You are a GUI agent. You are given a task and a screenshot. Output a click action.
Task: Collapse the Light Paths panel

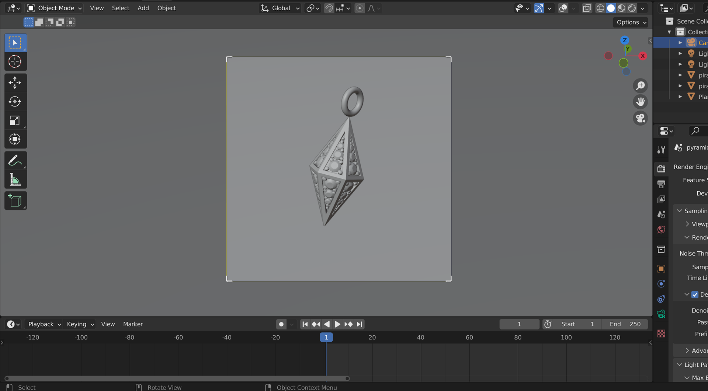tap(679, 364)
